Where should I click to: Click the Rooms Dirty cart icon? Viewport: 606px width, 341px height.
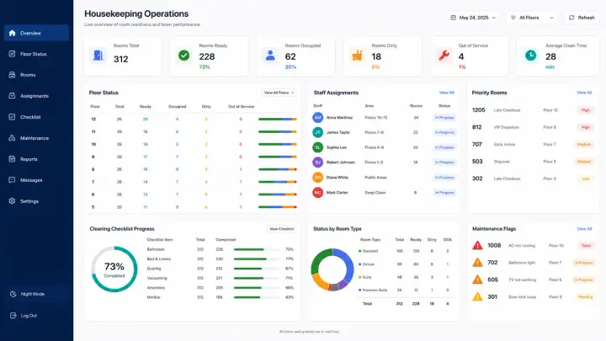click(x=357, y=56)
